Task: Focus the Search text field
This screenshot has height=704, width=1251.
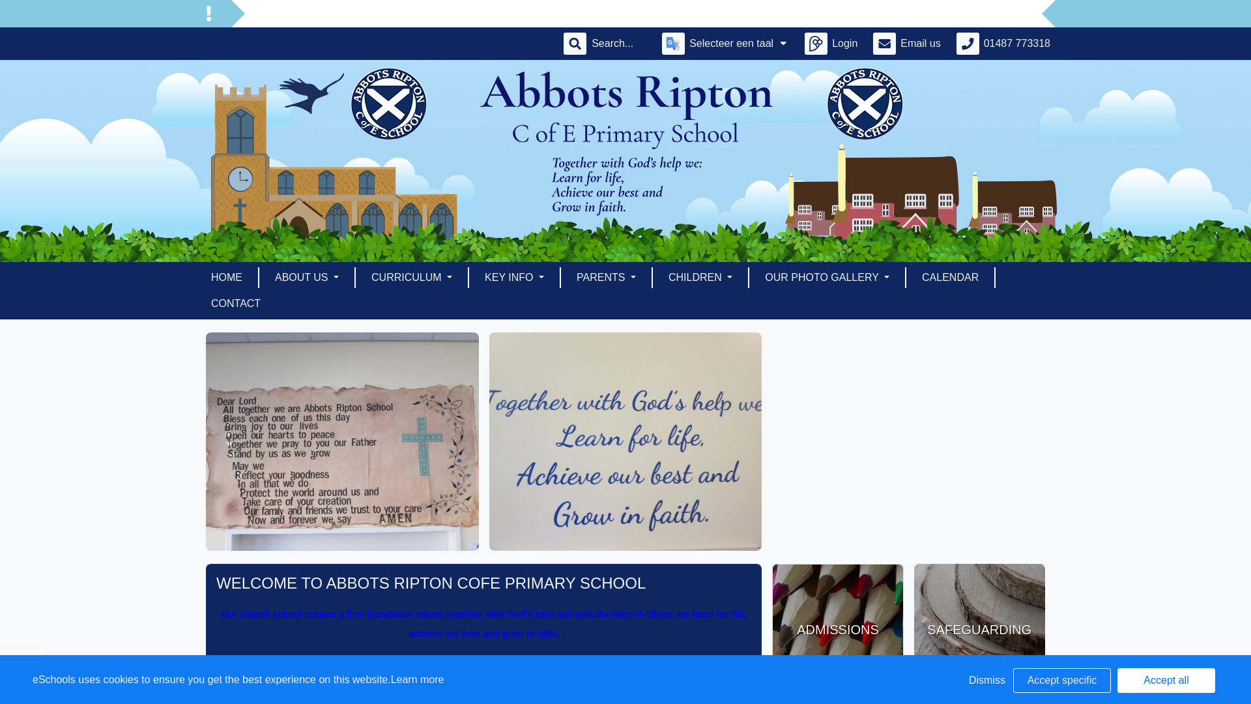Action: 619,44
